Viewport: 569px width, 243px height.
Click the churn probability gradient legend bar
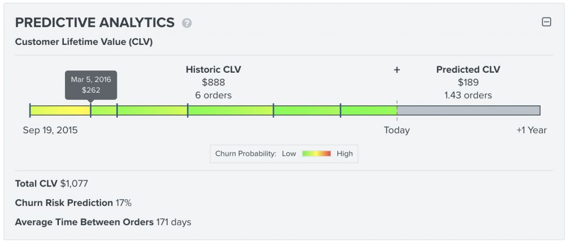tap(316, 154)
